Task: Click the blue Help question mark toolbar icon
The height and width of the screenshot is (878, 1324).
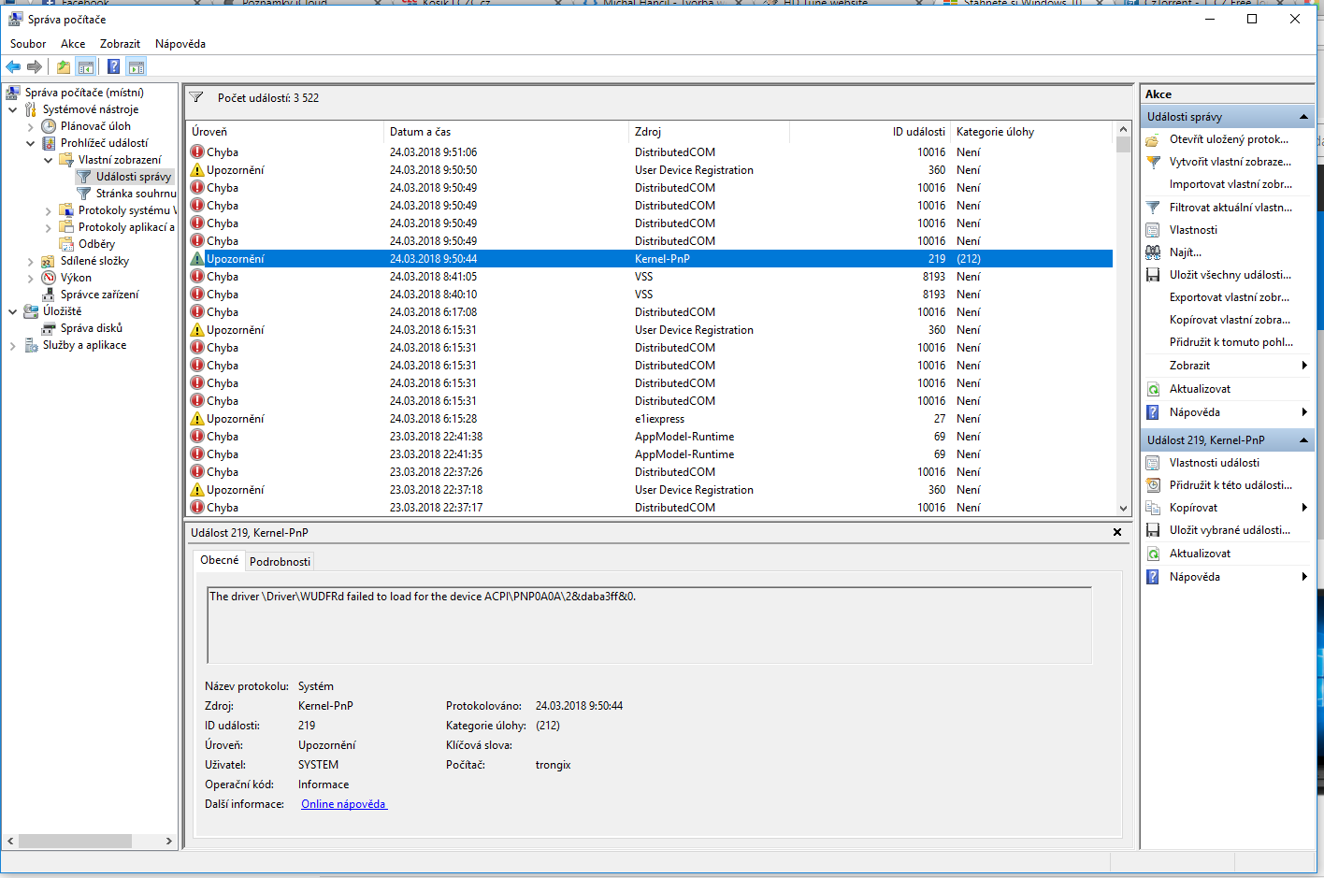Action: tap(113, 66)
